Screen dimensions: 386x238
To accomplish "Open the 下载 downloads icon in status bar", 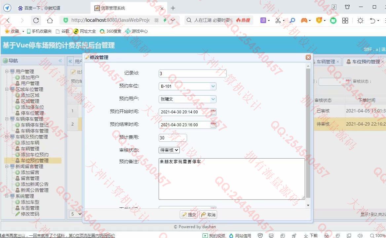I will (311, 236).
